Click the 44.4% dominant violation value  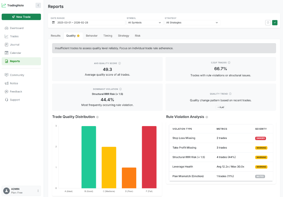click(x=108, y=100)
